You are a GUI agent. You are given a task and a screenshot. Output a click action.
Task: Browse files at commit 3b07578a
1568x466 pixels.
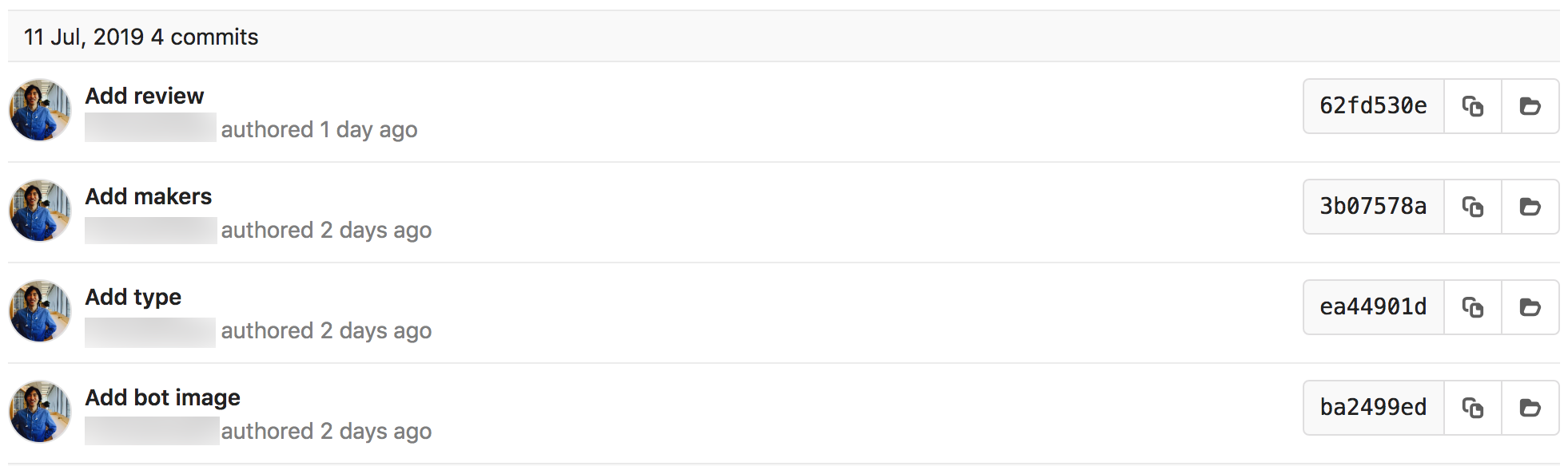pos(1530,207)
